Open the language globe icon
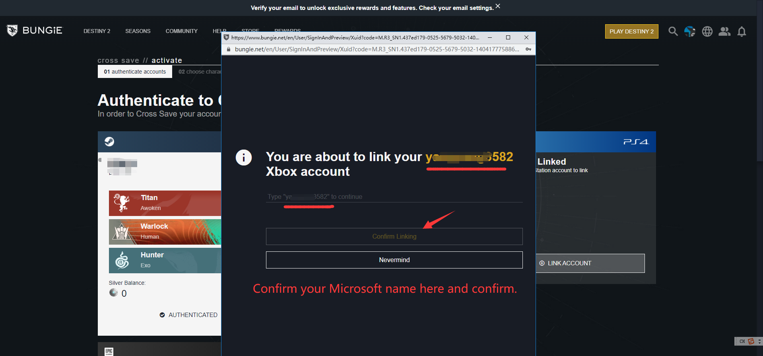Viewport: 763px width, 356px height. tap(707, 31)
